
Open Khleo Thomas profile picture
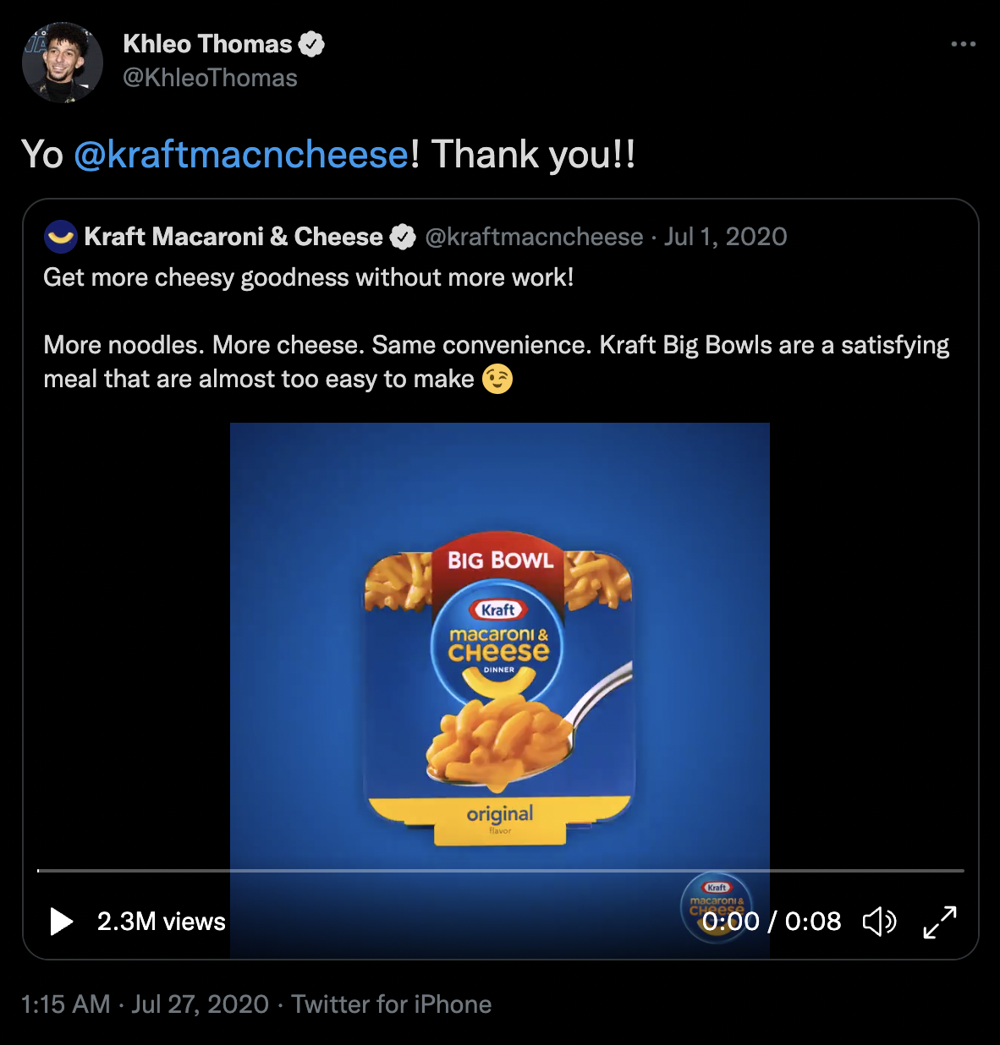(x=62, y=62)
